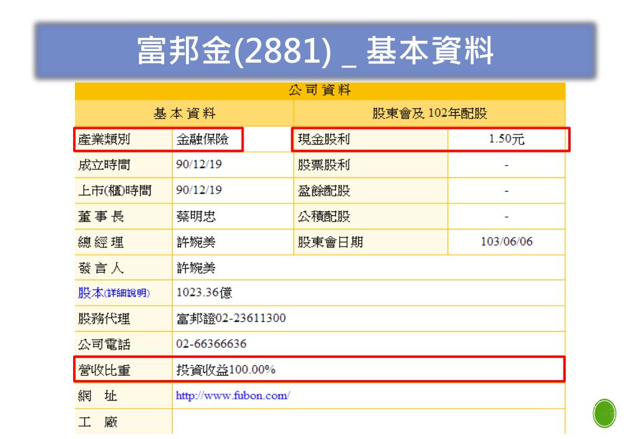Click the 股務代理 label cell
Image resolution: width=634 pixels, height=439 pixels.
124,319
